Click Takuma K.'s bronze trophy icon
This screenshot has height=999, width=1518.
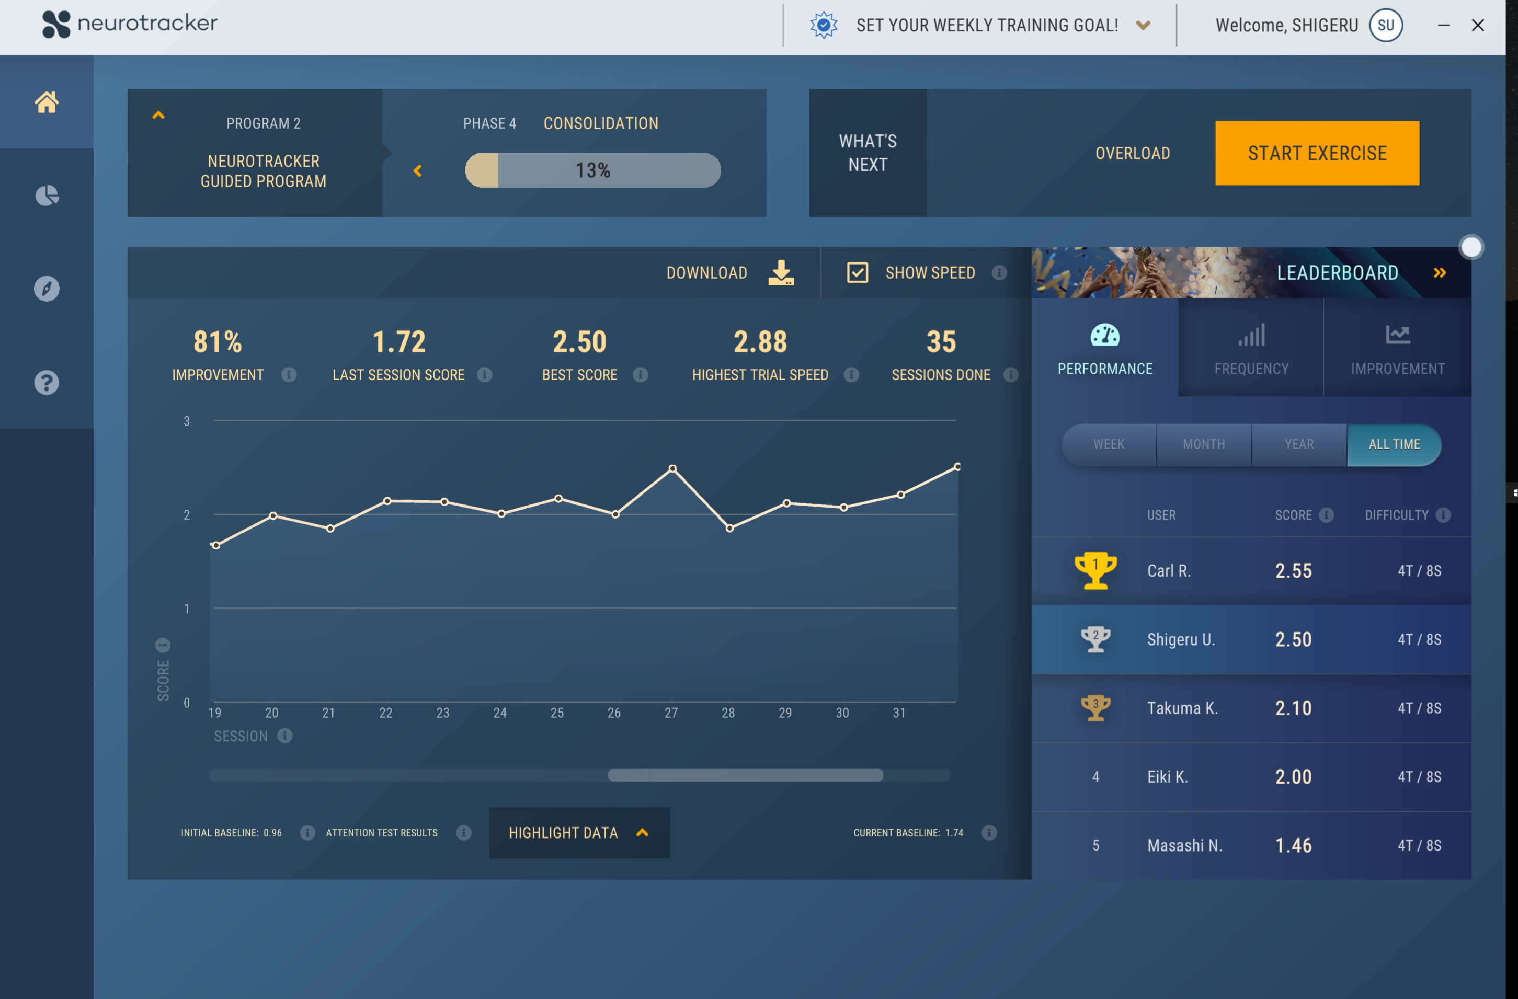(x=1095, y=708)
